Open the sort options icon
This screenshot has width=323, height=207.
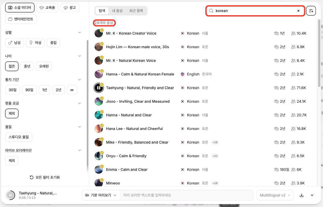click(311, 11)
